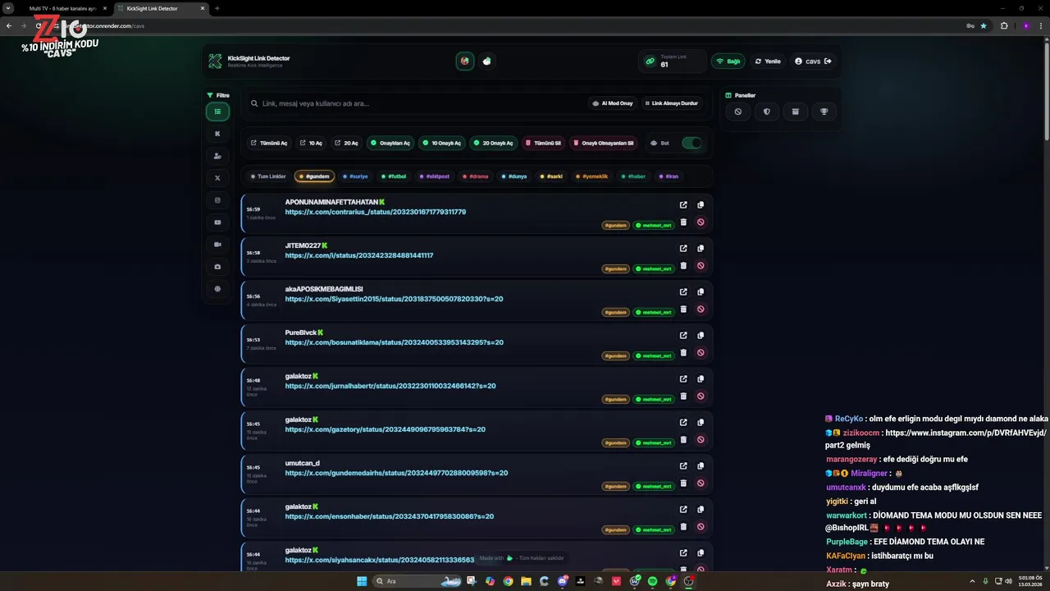Focus the link search input field
The height and width of the screenshot is (591, 1050).
click(415, 103)
